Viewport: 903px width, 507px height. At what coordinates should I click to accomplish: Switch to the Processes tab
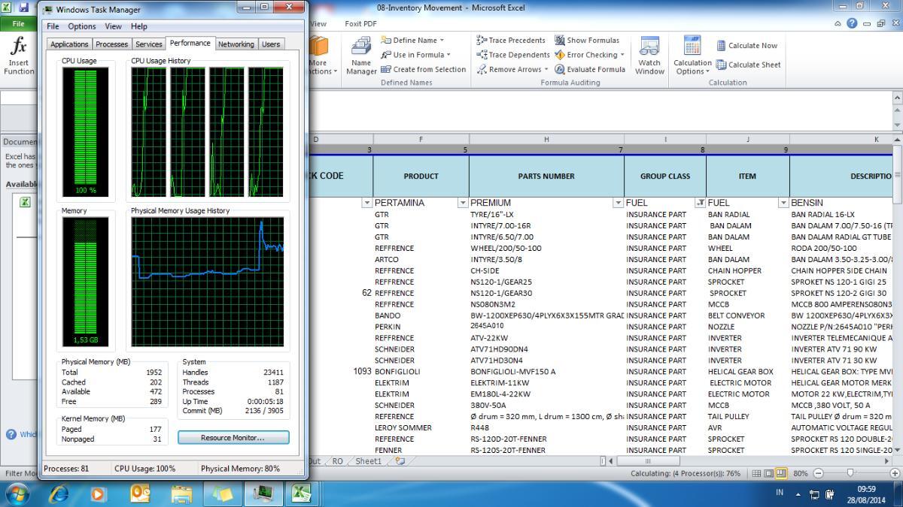click(x=111, y=44)
